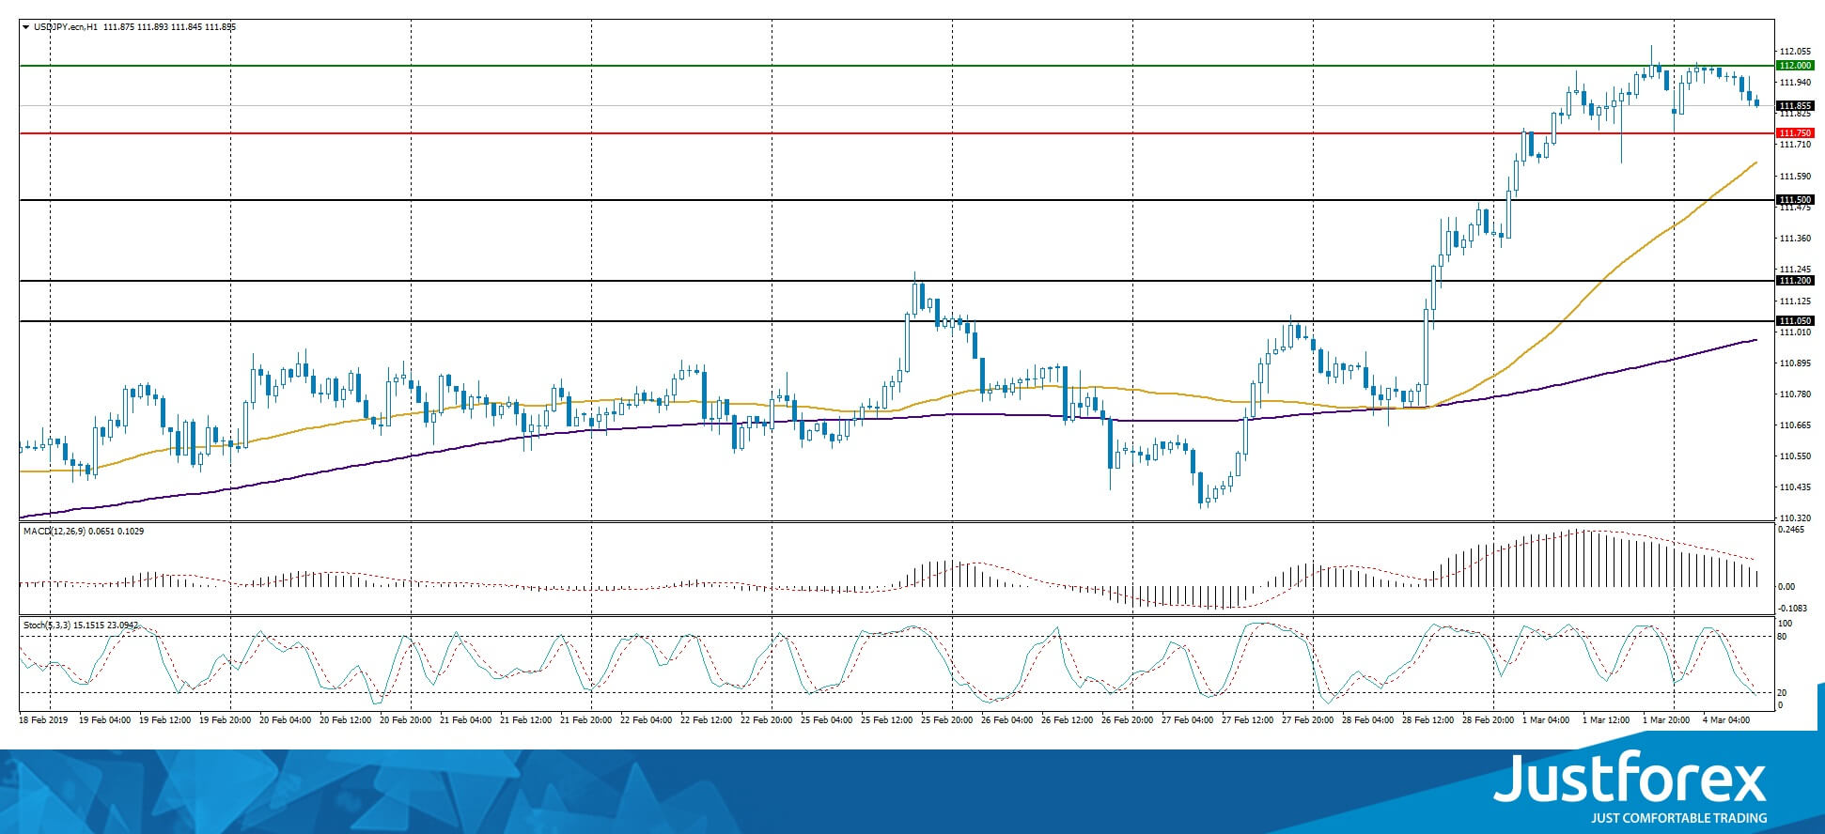Click the 1 Mar 04:00 time label

point(1546,720)
